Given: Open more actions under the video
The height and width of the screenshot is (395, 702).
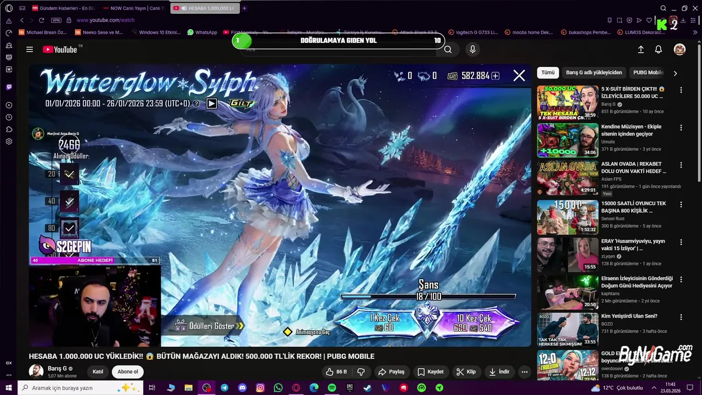Looking at the screenshot, I should tap(524, 371).
